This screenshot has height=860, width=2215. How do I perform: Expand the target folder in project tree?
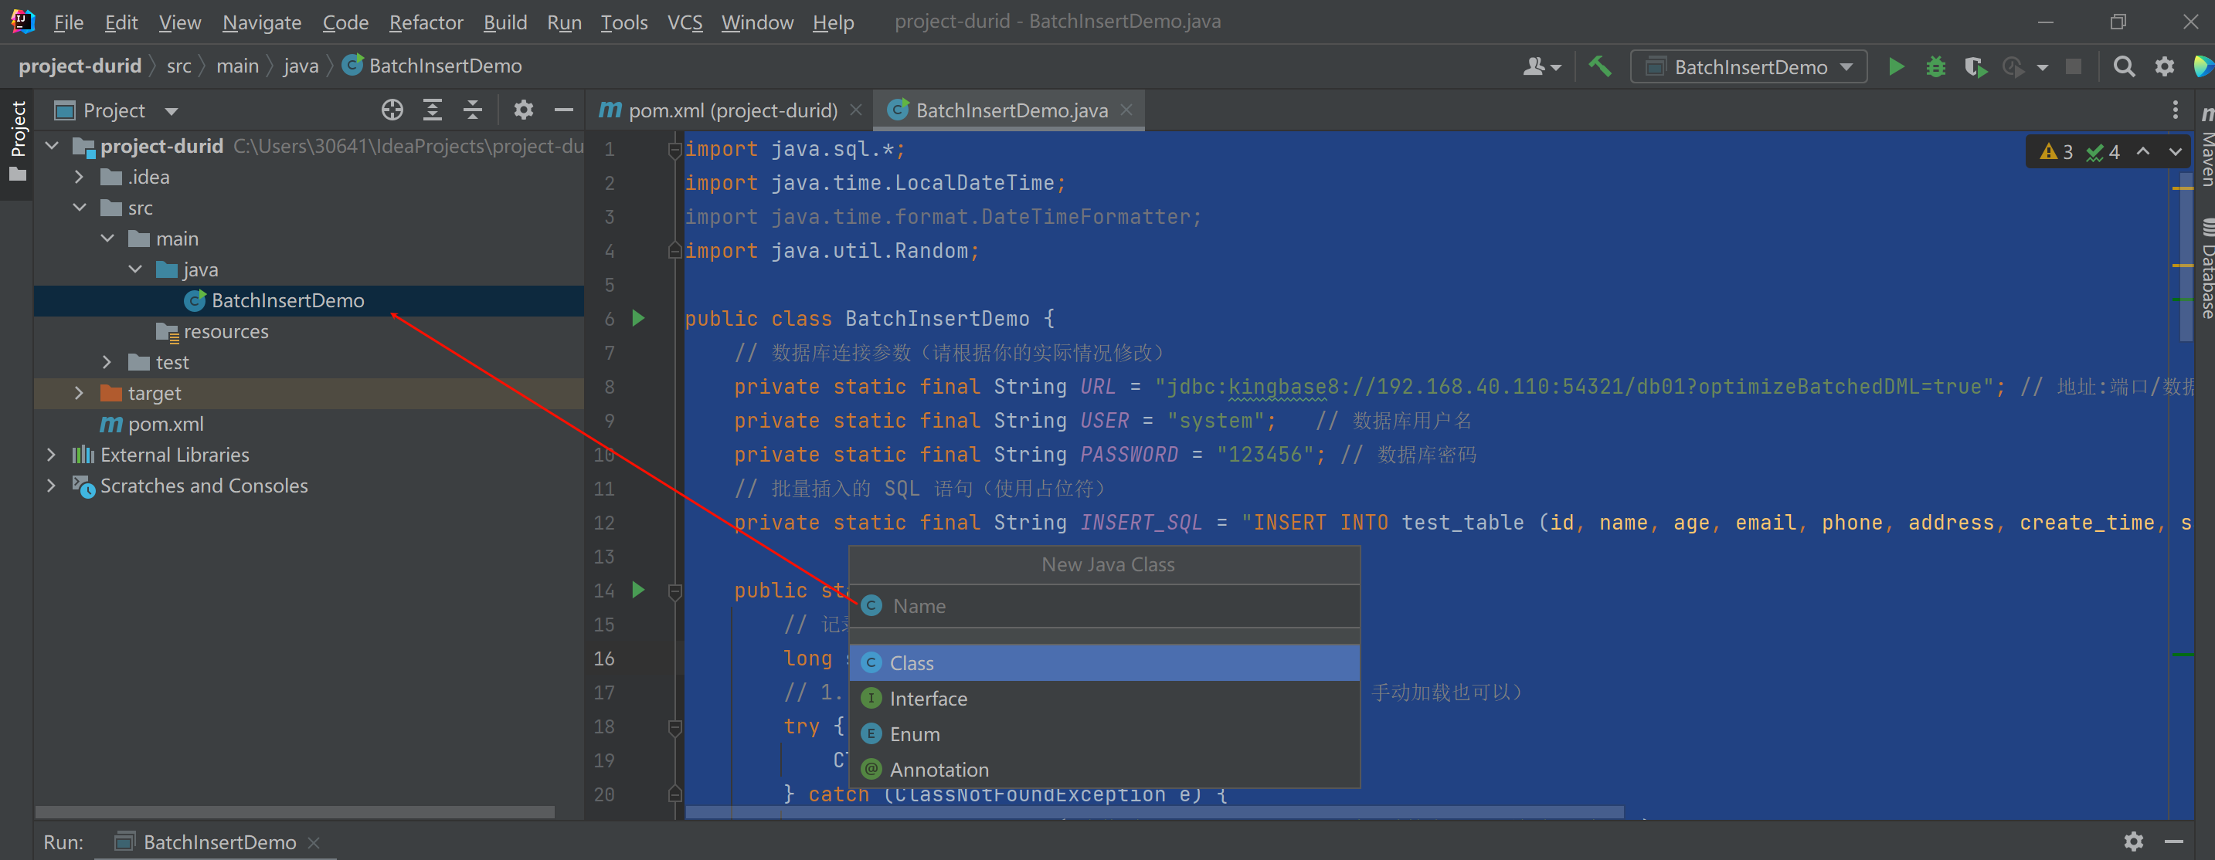click(x=79, y=393)
